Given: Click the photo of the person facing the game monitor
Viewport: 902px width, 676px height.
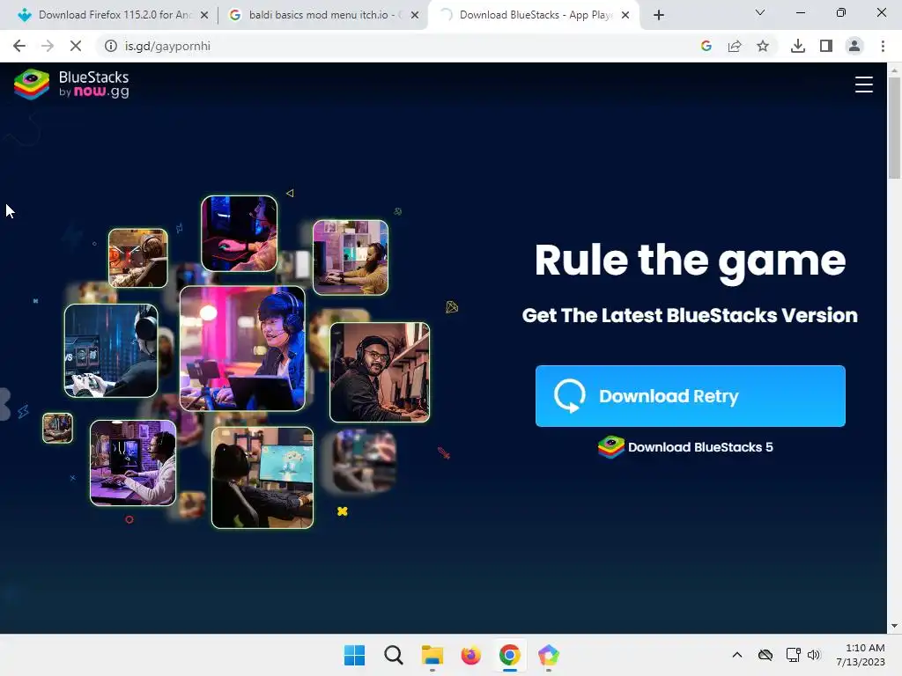Looking at the screenshot, I should click(x=262, y=478).
